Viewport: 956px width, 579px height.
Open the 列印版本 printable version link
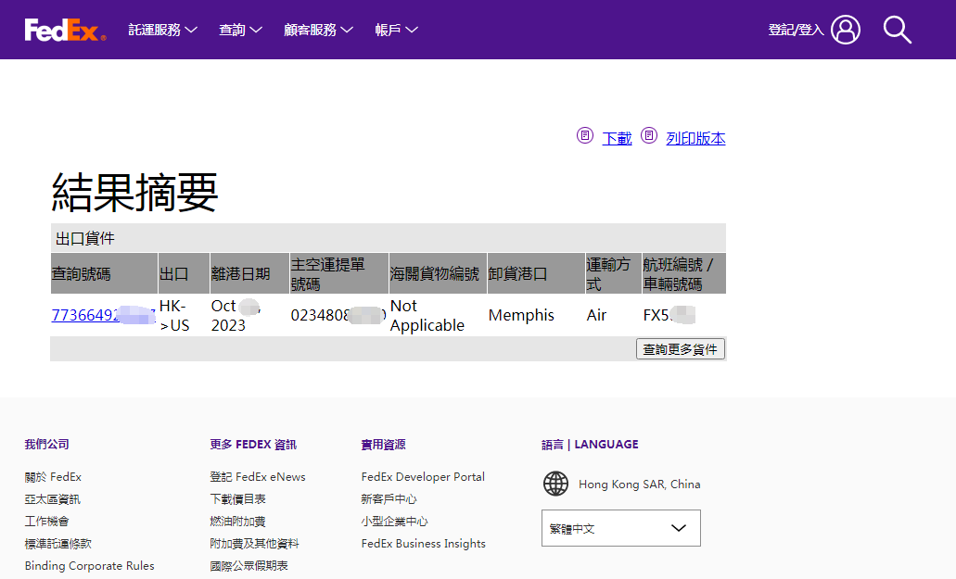pos(695,138)
